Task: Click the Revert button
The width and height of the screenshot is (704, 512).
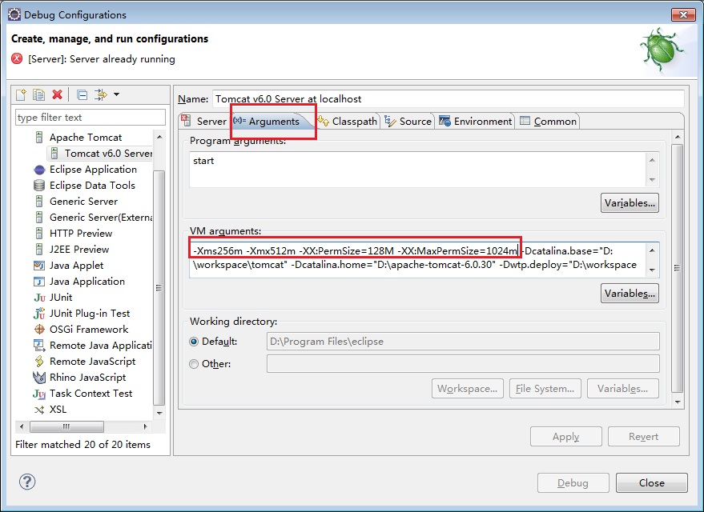Action: point(644,437)
